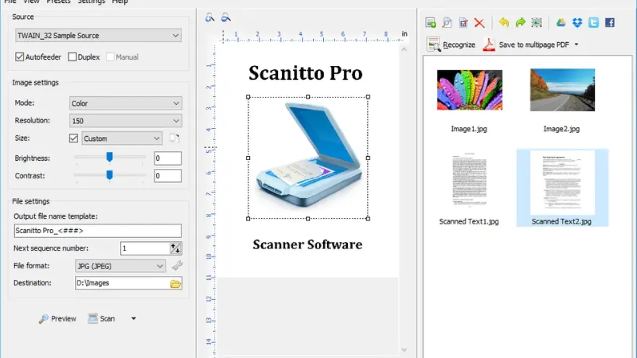Image resolution: width=637 pixels, height=358 pixels.
Task: Click the Recognize OCR icon
Action: point(433,45)
